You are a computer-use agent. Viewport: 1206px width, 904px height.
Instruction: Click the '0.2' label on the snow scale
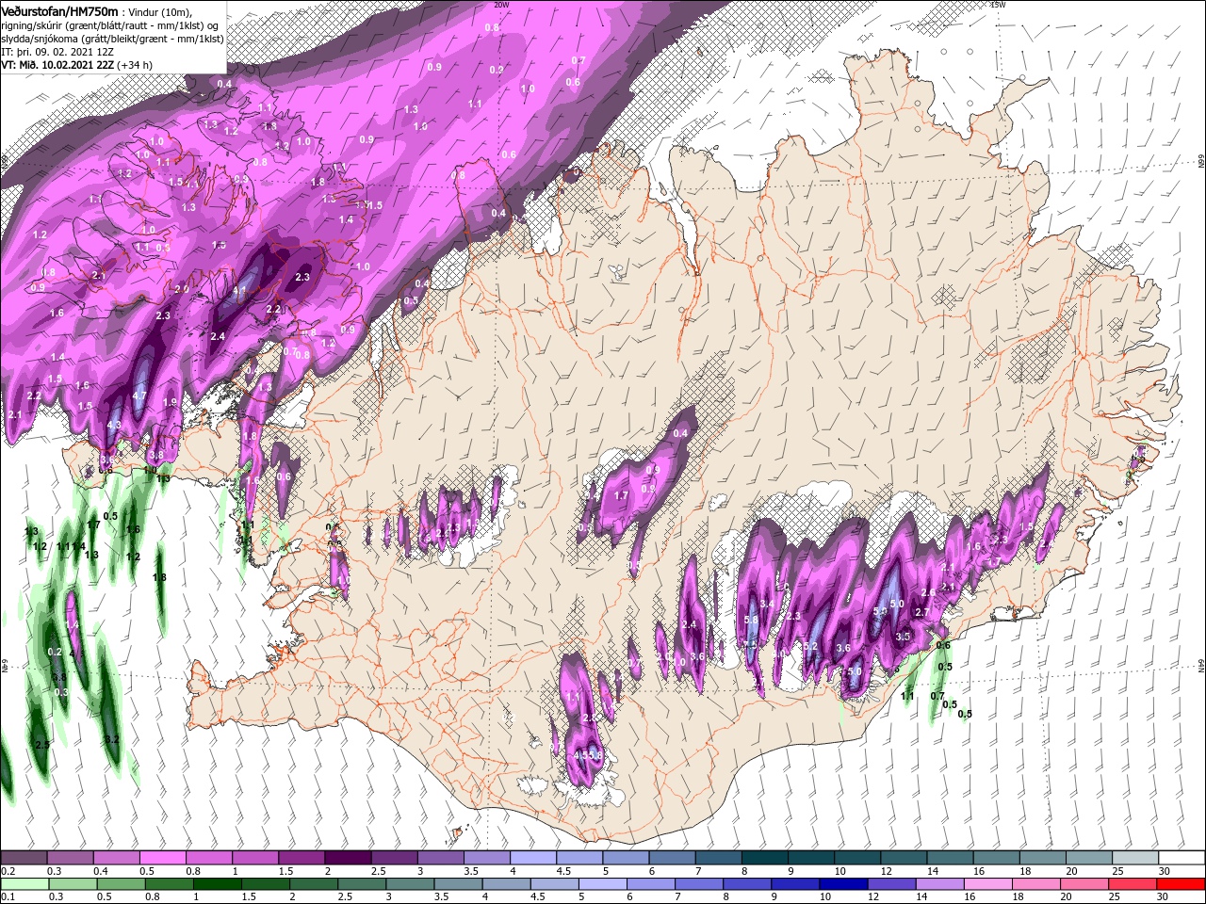click(8, 871)
